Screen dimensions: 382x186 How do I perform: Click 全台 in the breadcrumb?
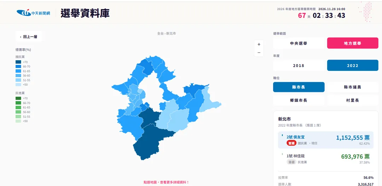click(x=160, y=33)
